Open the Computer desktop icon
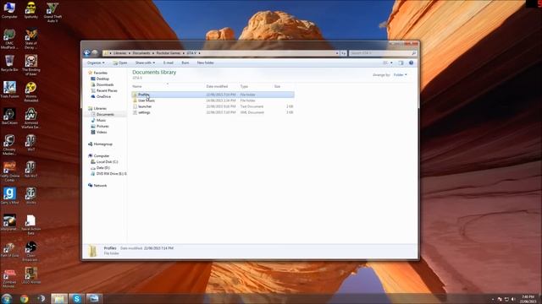542x304 pixels. (x=9, y=9)
